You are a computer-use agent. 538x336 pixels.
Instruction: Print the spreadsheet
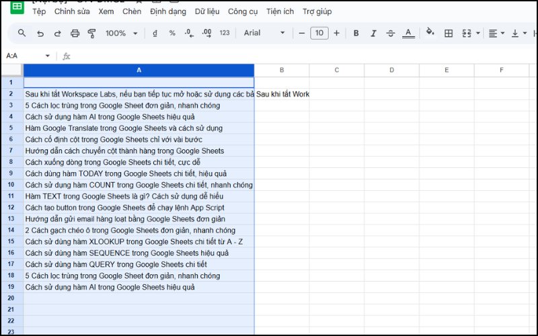[x=75, y=33]
